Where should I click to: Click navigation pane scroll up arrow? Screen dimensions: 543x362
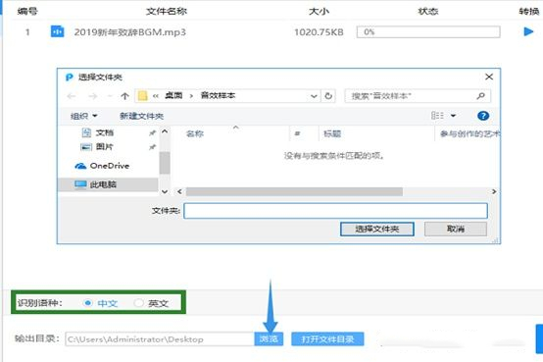click(x=165, y=131)
